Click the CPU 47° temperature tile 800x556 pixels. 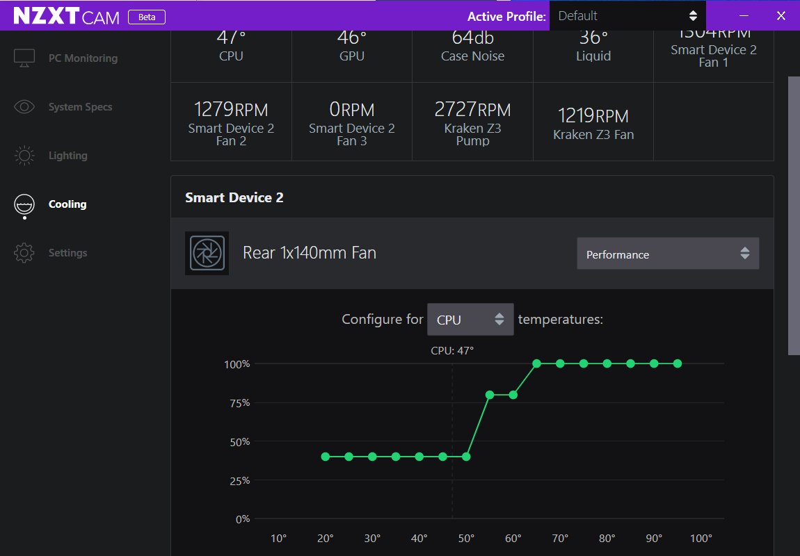(231, 56)
